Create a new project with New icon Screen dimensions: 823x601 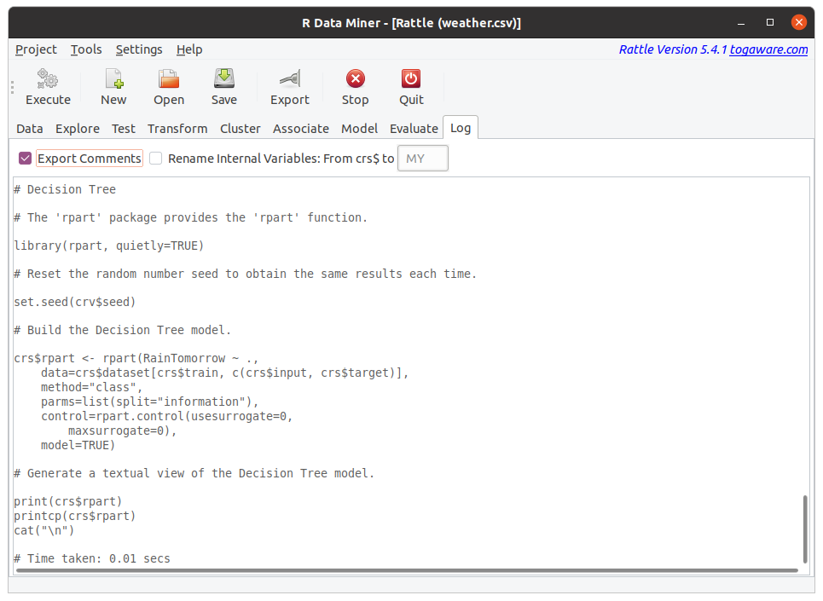tap(114, 78)
